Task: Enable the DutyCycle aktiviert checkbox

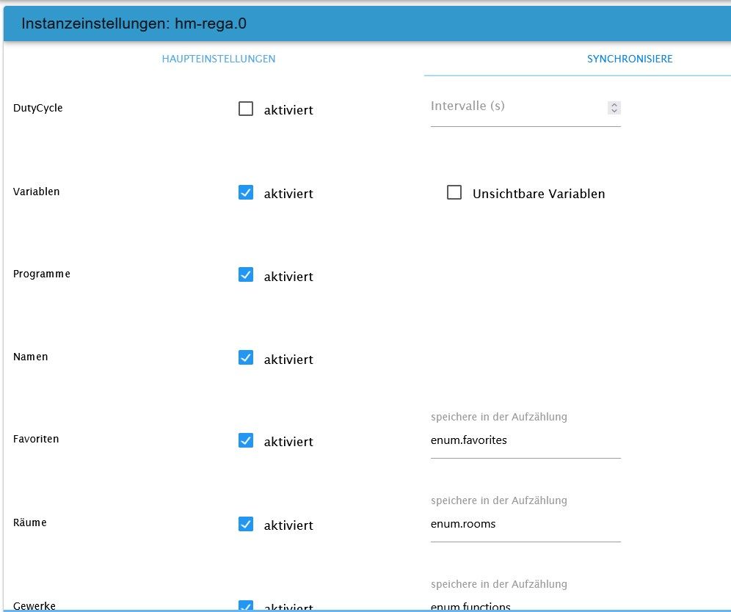Action: [x=246, y=109]
